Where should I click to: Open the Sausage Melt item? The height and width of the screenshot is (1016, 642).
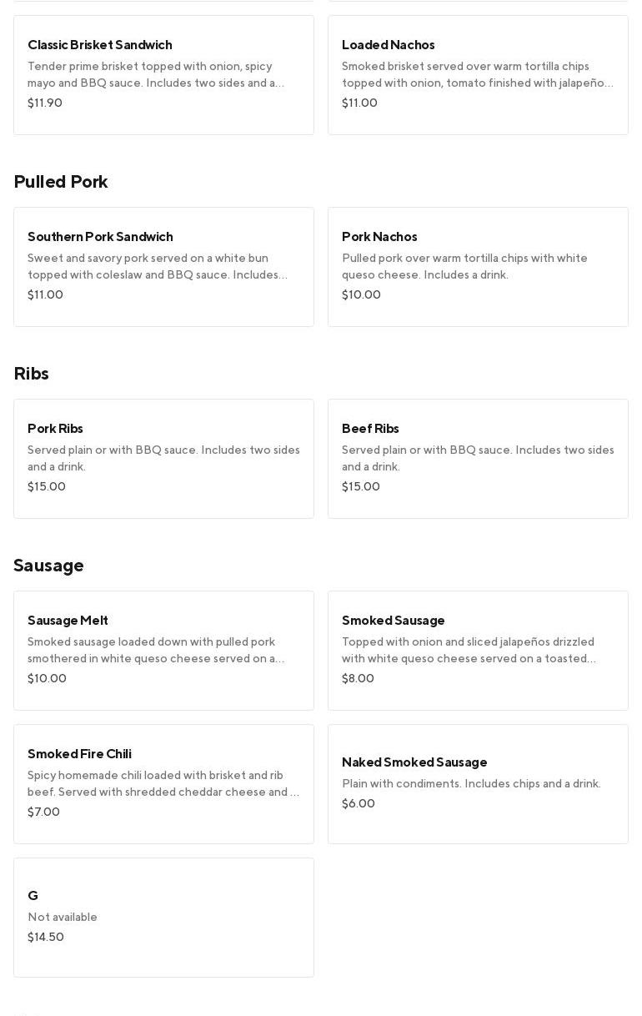pyautogui.click(x=163, y=650)
